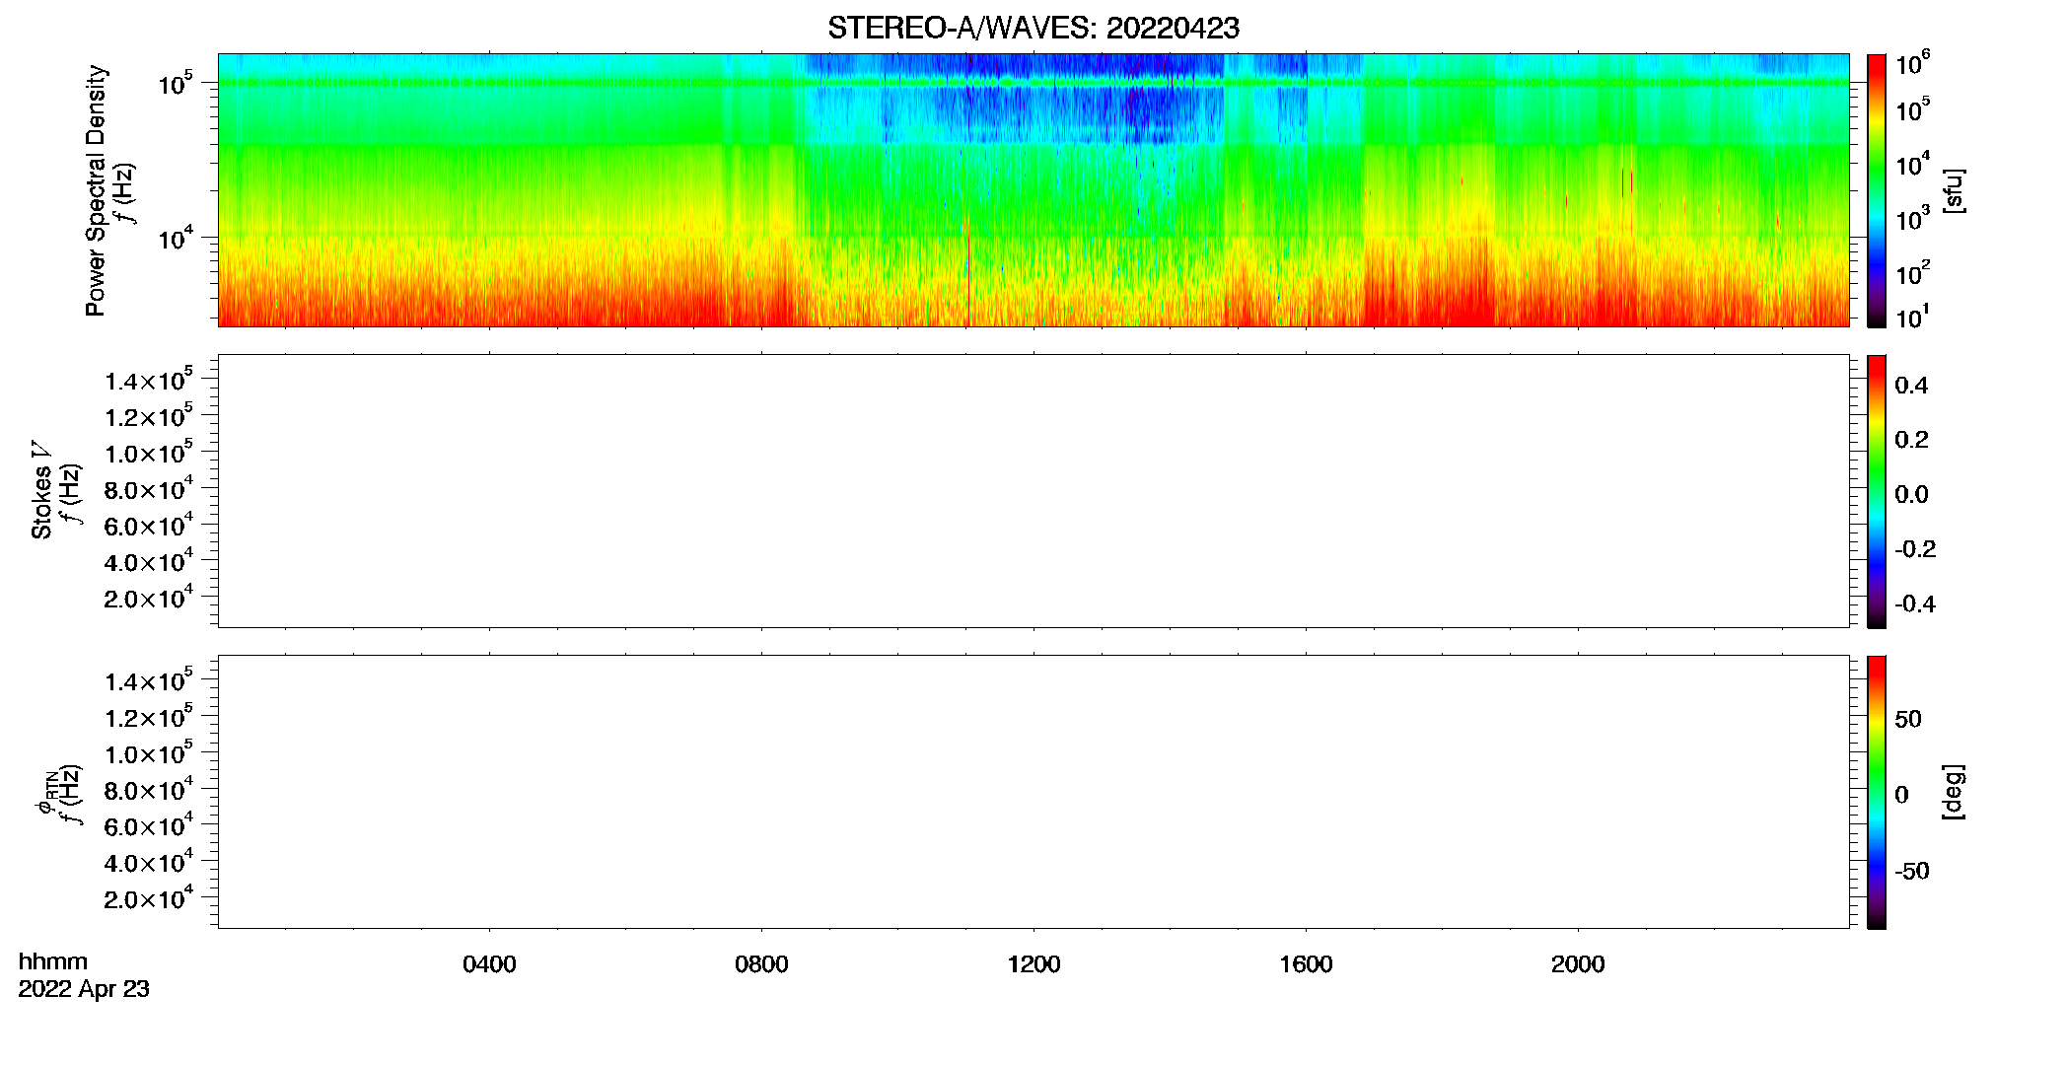
Task: Click the 2.0×10⁴ tick in the Stokes V panel
Action: click(148, 597)
